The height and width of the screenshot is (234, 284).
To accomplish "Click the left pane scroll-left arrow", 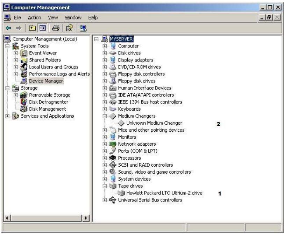I will click(x=7, y=218).
